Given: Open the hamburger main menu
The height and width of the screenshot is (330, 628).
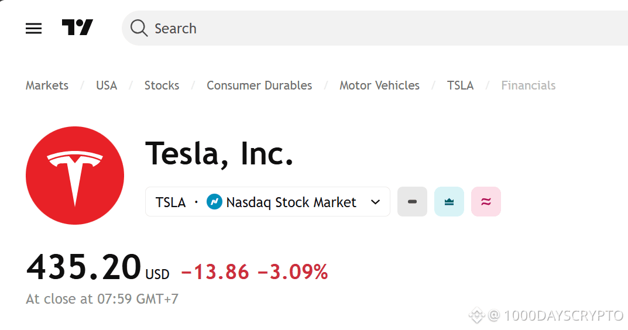Looking at the screenshot, I should [34, 28].
